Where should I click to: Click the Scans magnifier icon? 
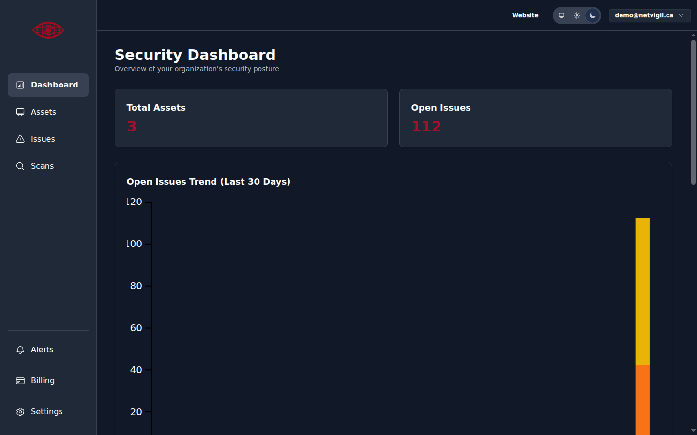click(x=20, y=166)
